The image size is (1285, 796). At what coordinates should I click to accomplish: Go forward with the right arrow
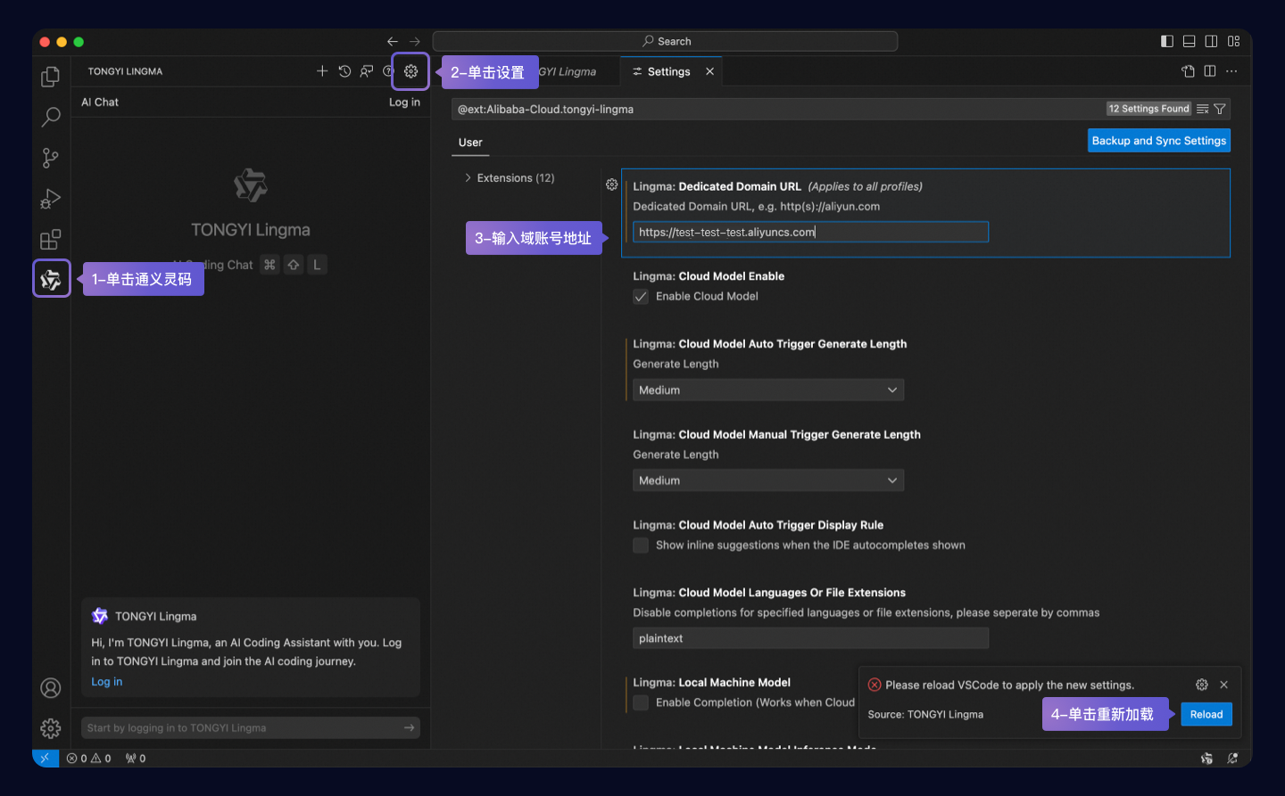415,41
